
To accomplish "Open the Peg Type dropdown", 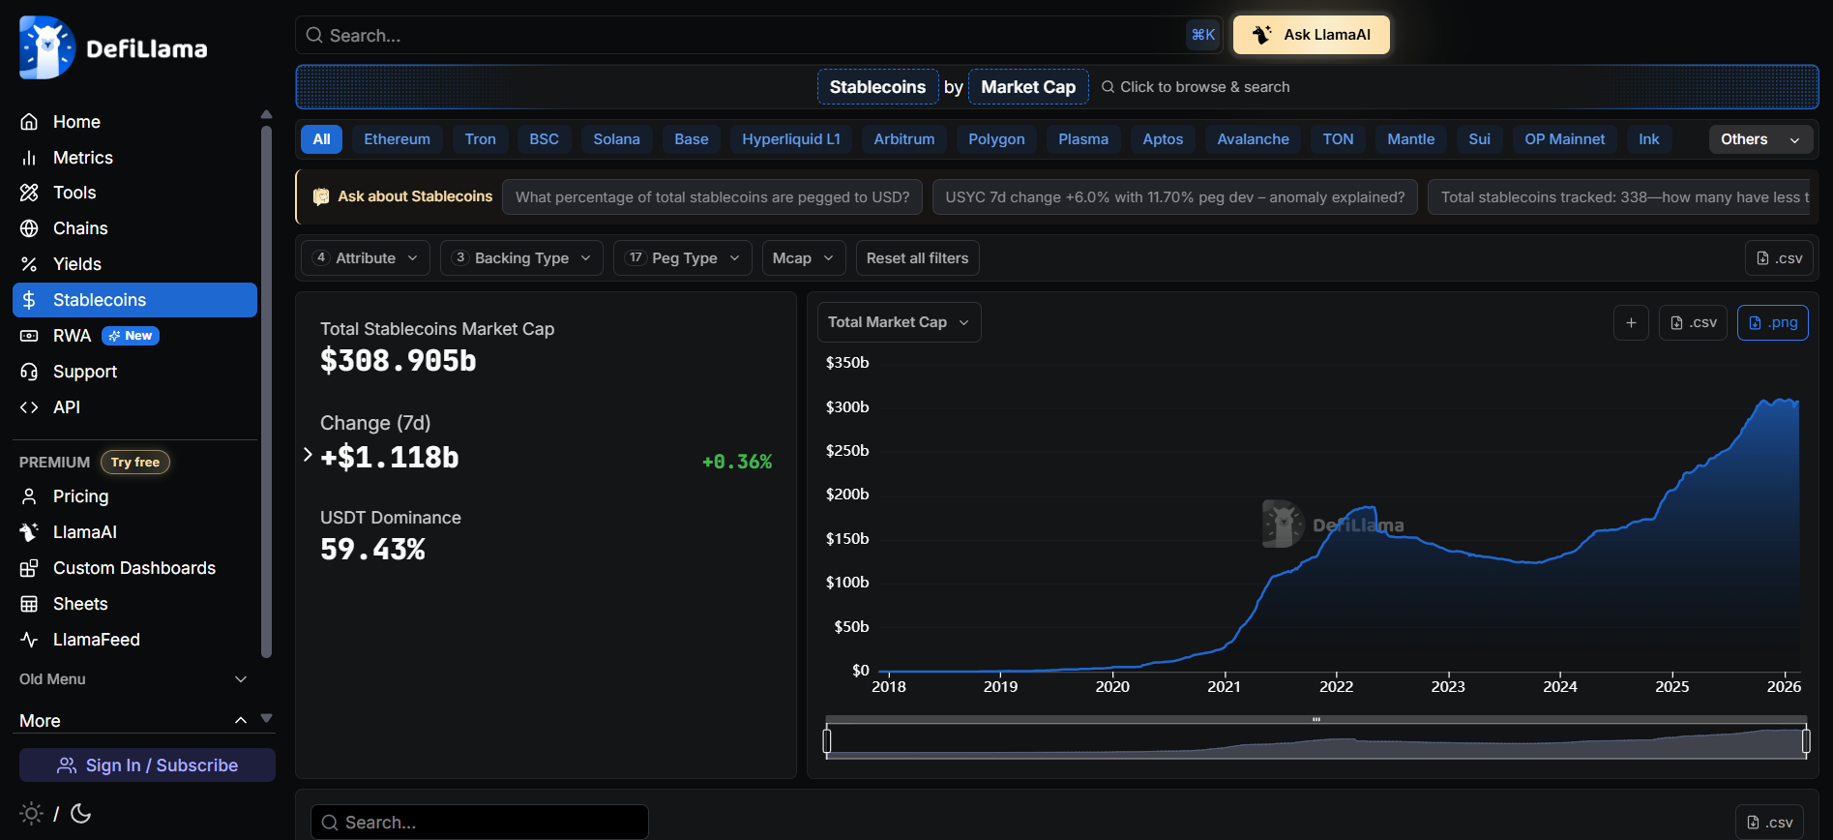I will click(x=683, y=258).
